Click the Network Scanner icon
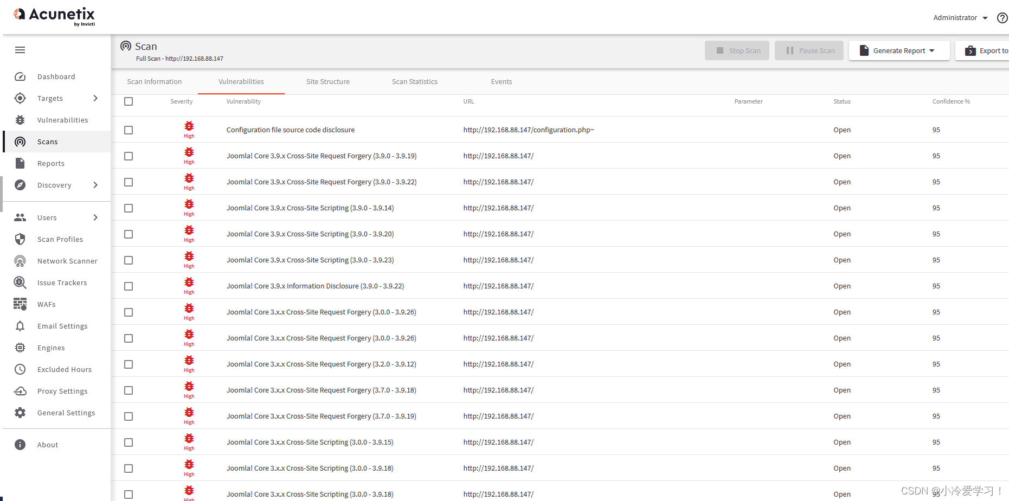This screenshot has height=501, width=1009. [x=20, y=261]
